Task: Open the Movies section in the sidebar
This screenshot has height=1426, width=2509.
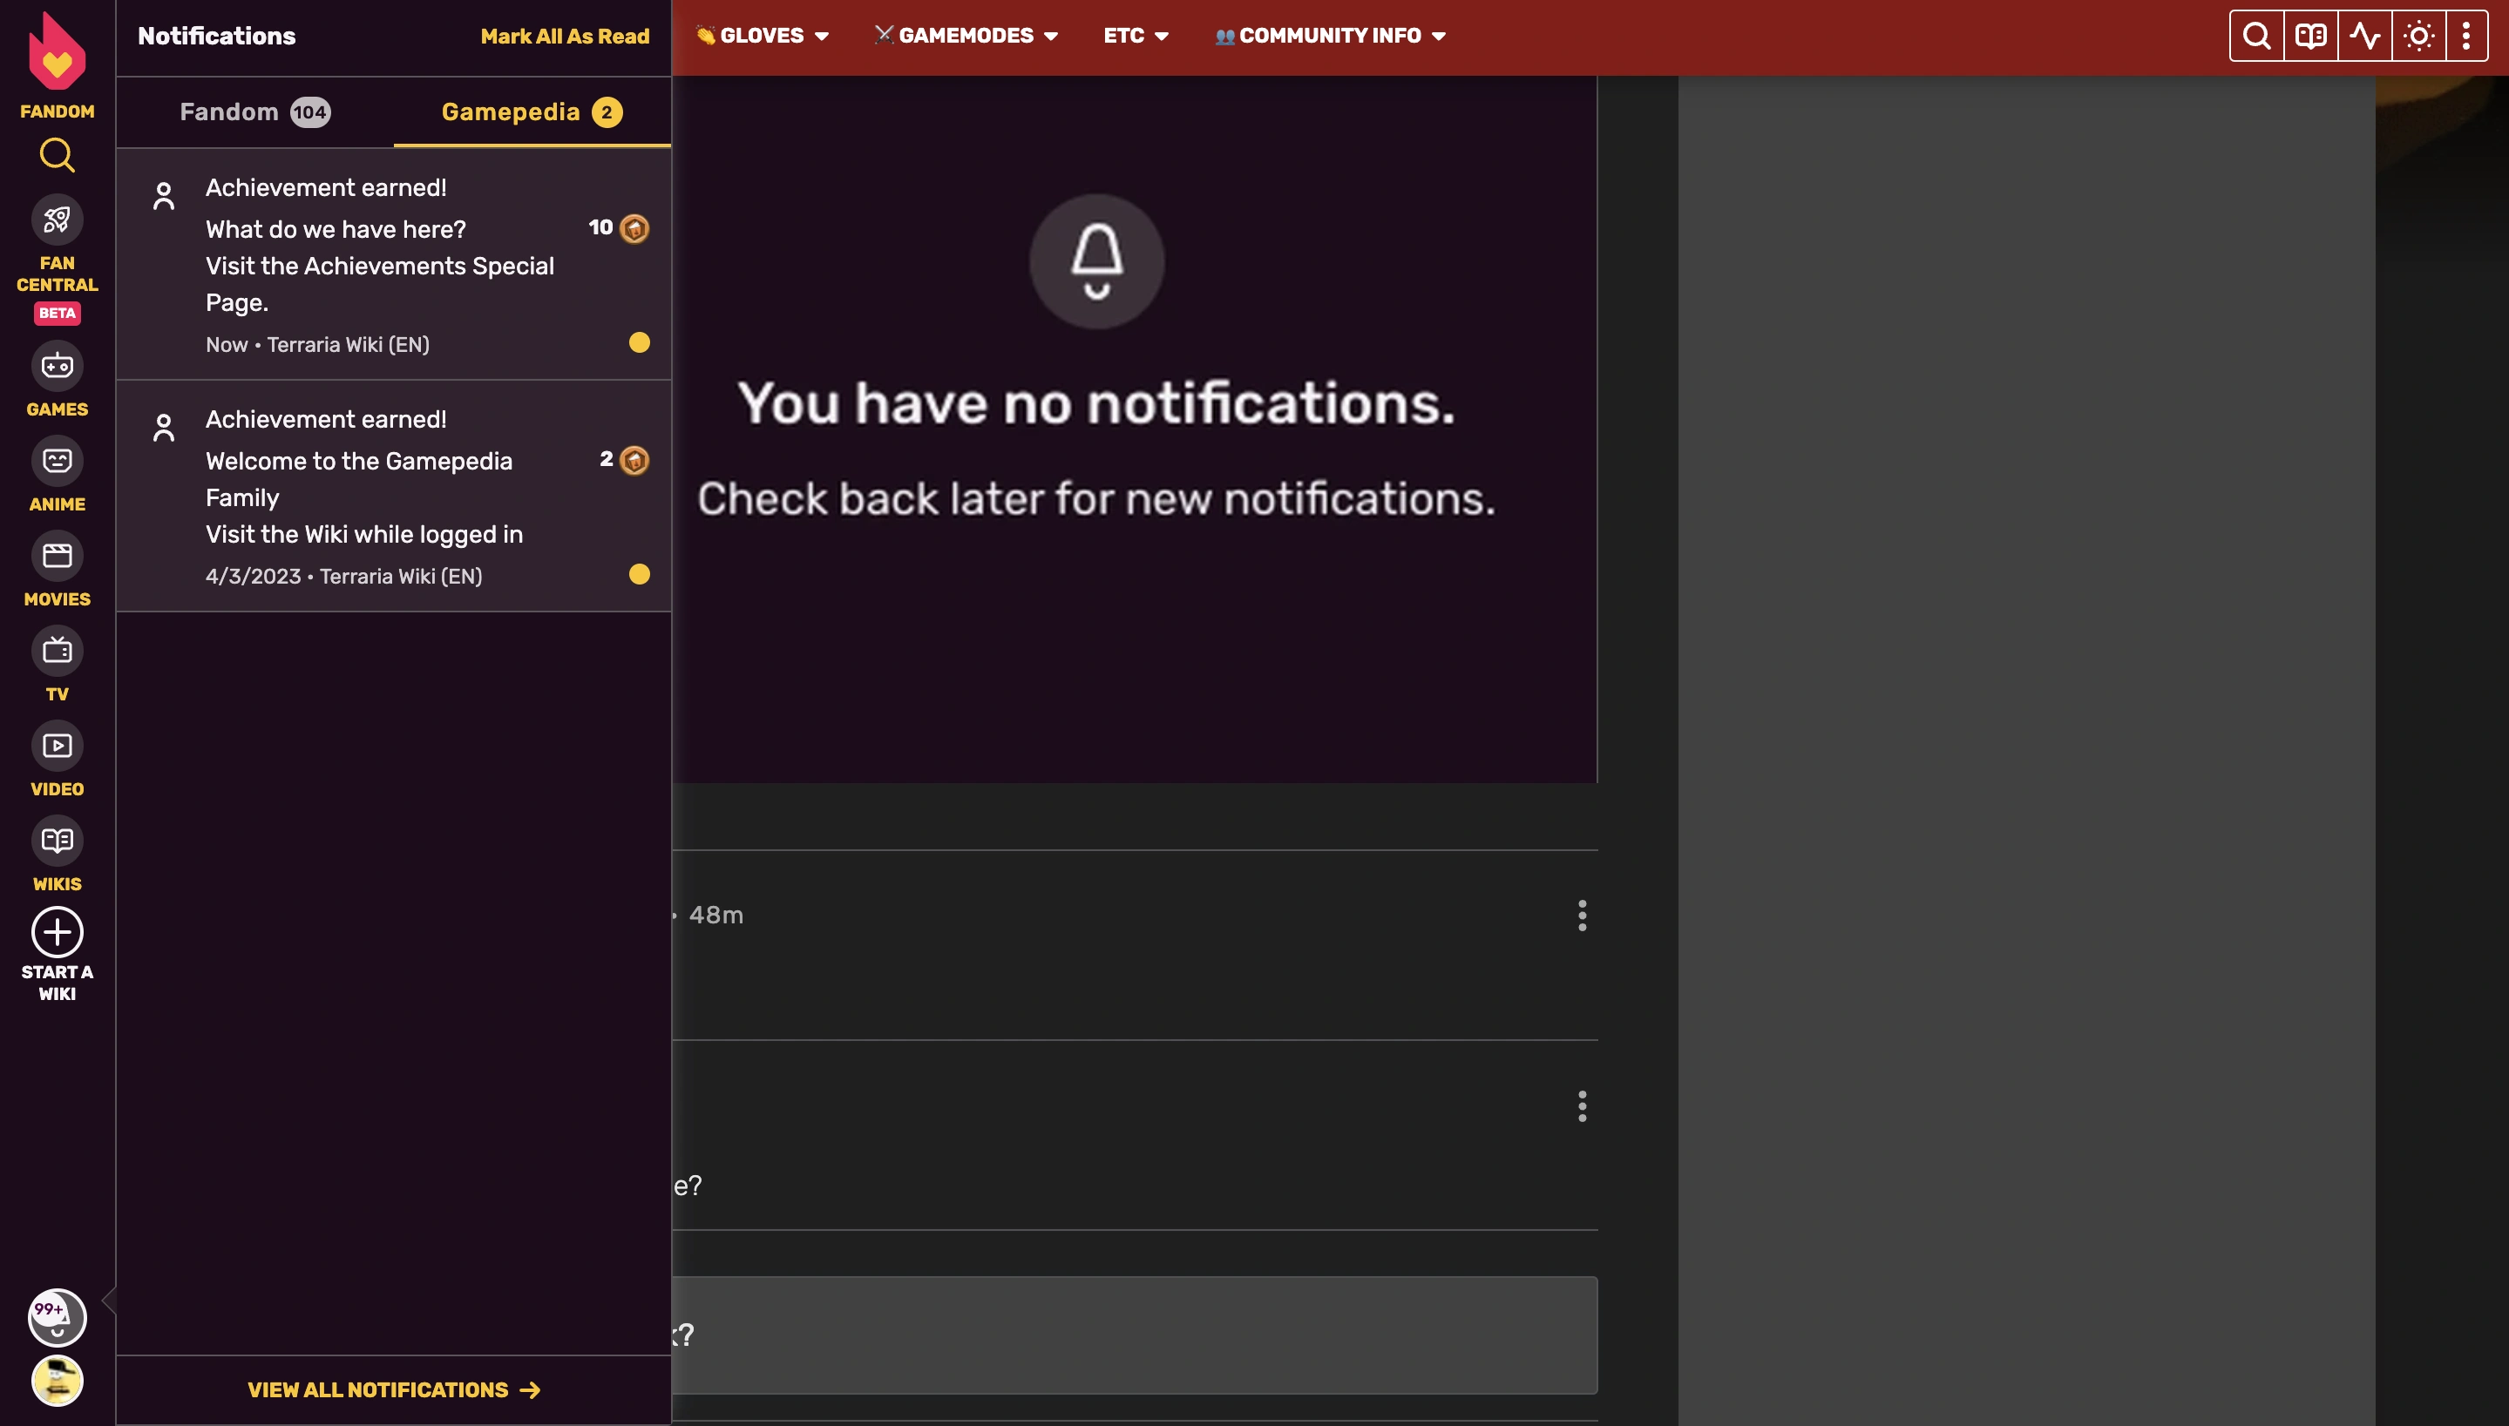Action: tap(57, 555)
